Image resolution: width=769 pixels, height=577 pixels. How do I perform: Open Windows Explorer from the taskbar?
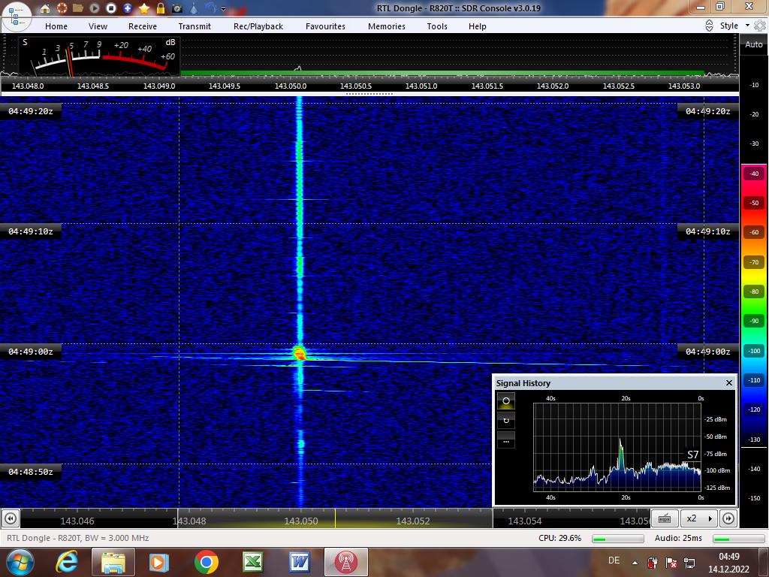[x=113, y=562]
